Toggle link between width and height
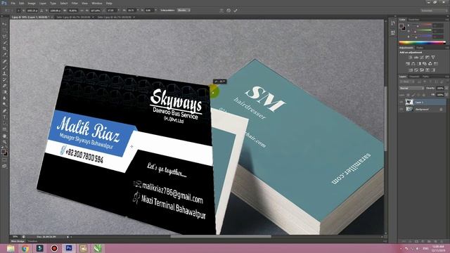The width and height of the screenshot is (450, 253). click(82, 11)
